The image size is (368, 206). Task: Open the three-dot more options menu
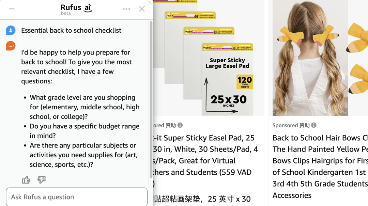(126, 9)
